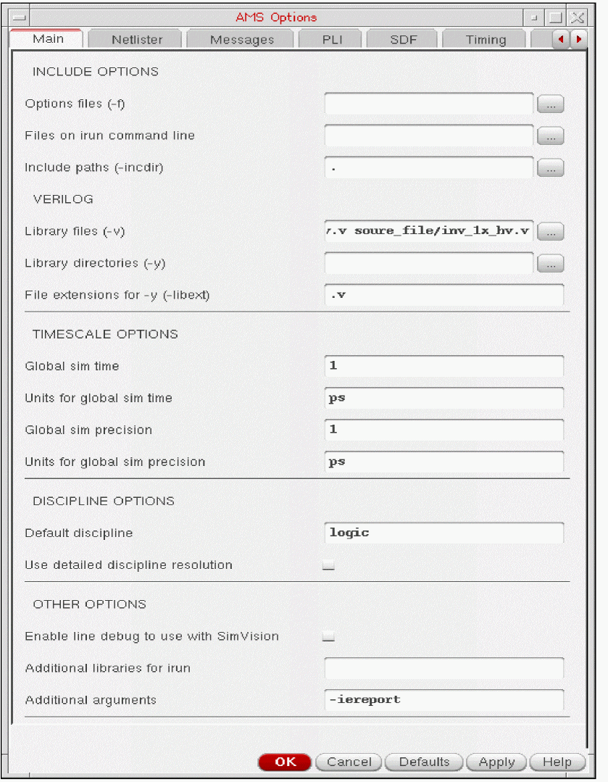Edit Units for global sim precision field
The image size is (608, 782).
tap(444, 462)
